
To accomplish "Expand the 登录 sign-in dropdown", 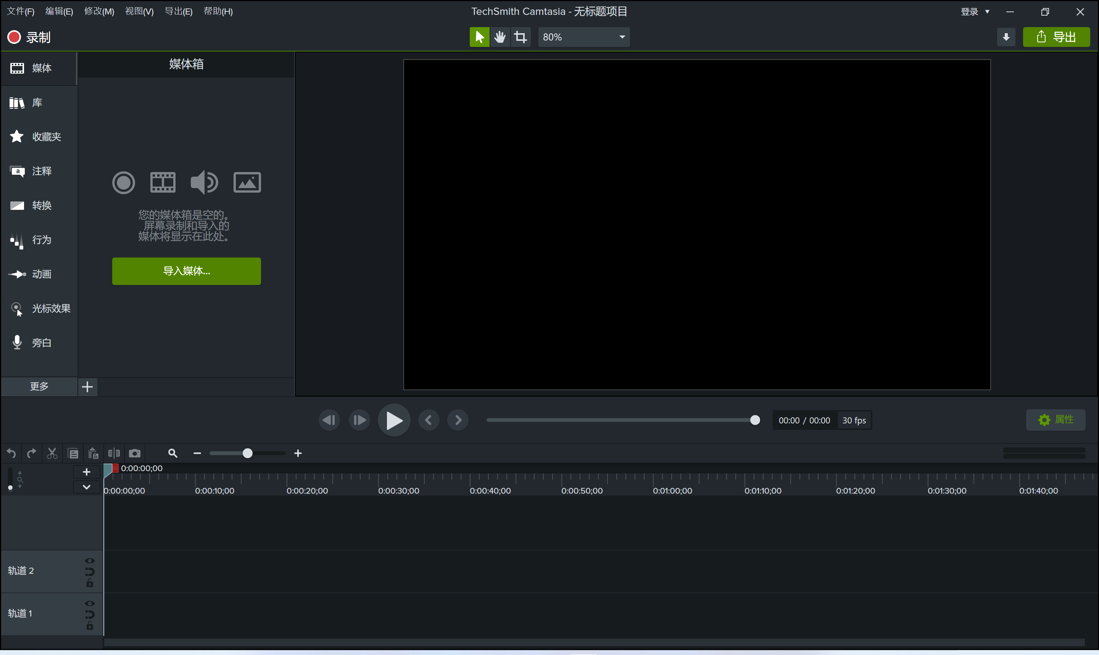I will coord(975,12).
